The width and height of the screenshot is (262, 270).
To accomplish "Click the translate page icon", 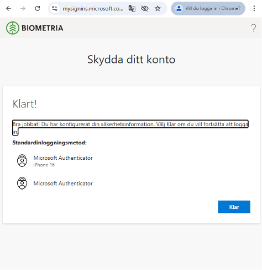I will tap(132, 8).
